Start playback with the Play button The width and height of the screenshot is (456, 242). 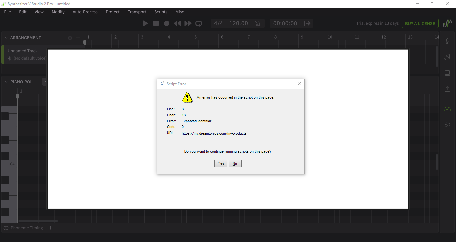click(x=145, y=23)
